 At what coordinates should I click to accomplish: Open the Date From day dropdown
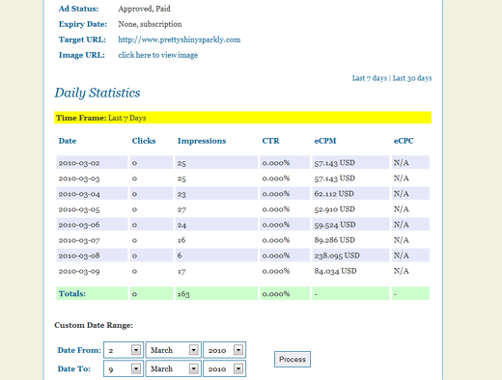(124, 350)
